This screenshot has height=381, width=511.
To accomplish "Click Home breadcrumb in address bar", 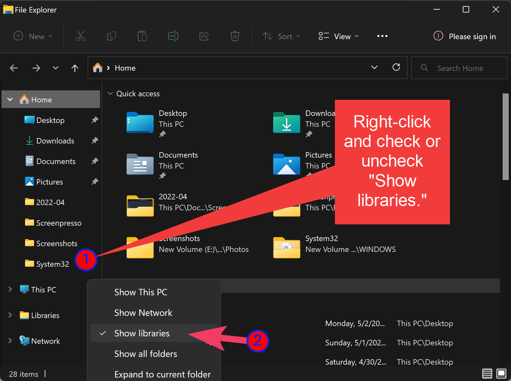I will [125, 68].
